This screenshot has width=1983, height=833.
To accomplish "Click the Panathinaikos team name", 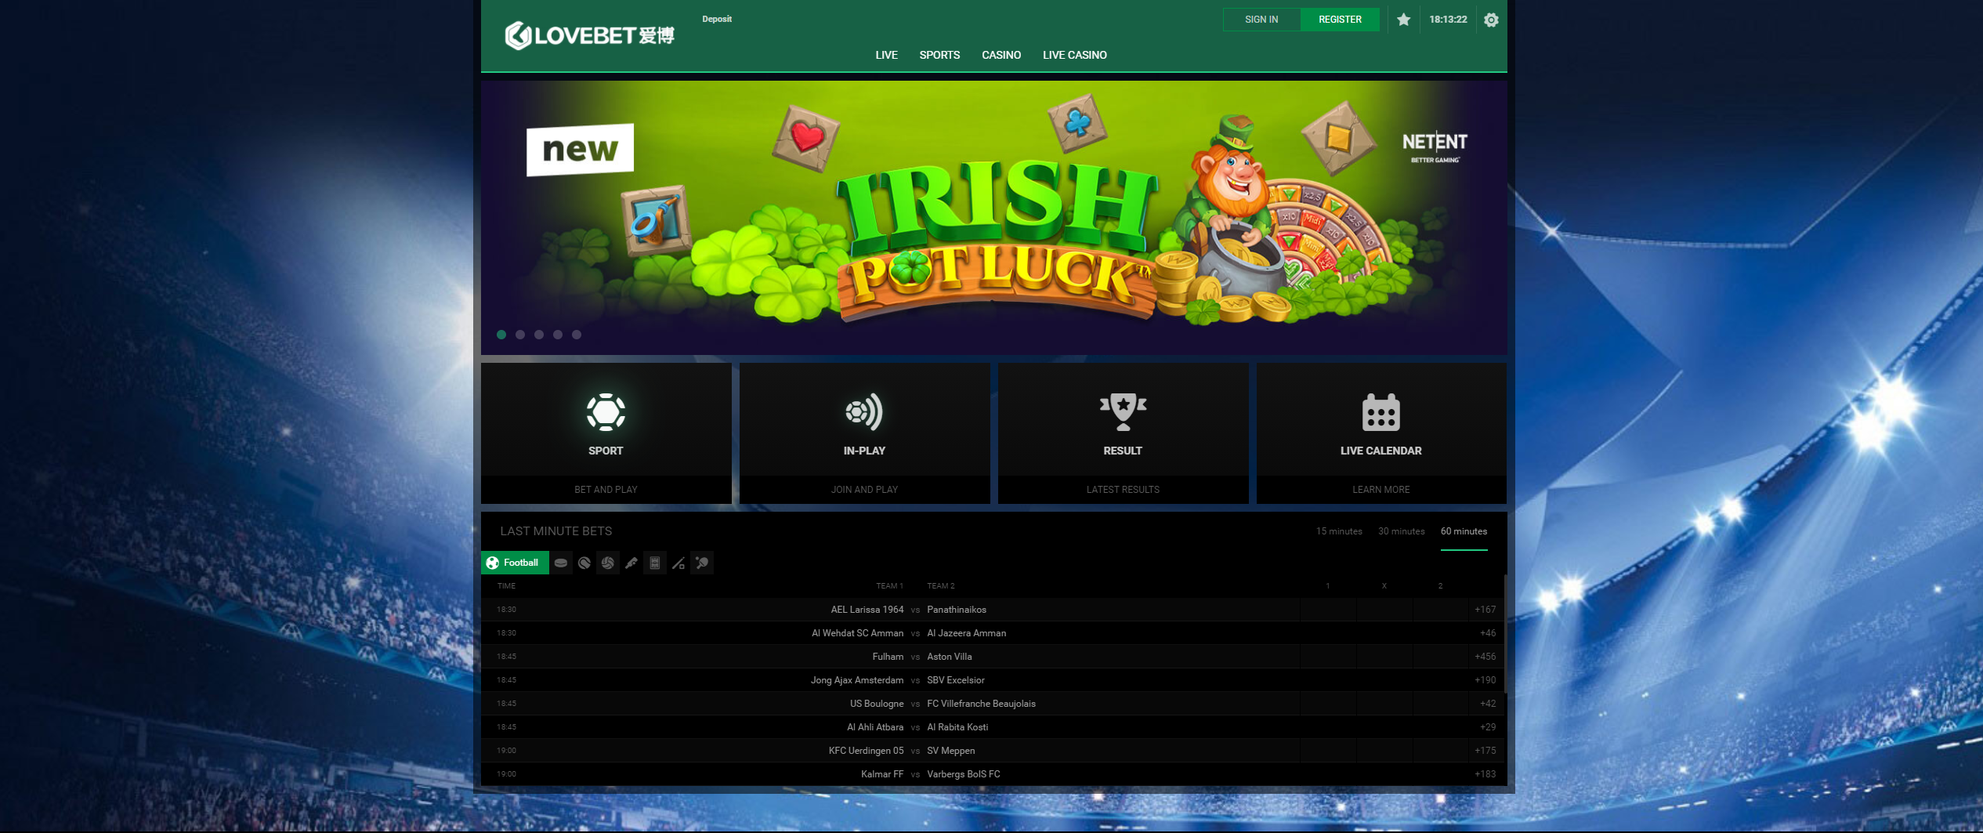I will click(x=957, y=610).
